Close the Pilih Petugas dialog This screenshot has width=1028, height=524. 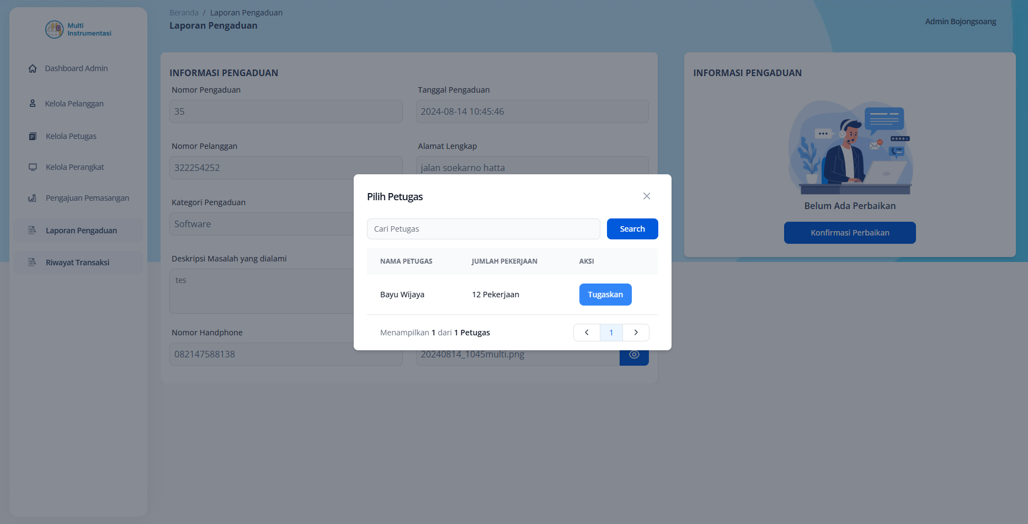point(646,196)
